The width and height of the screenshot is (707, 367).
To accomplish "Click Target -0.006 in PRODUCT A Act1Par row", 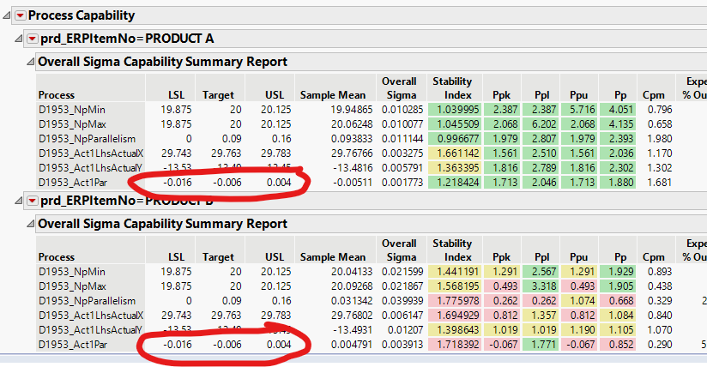I will tap(227, 182).
